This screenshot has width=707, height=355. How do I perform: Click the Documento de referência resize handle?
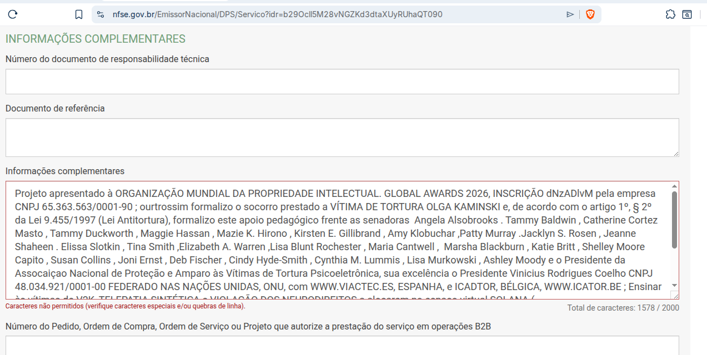click(x=675, y=153)
